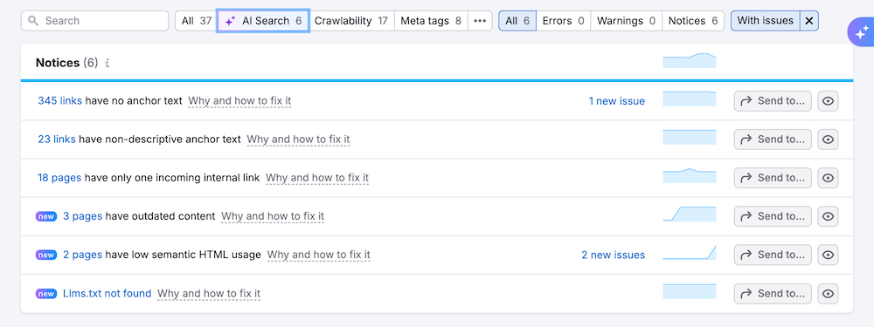
Task: Open Send to for low semantic HTML row
Action: [x=773, y=255]
